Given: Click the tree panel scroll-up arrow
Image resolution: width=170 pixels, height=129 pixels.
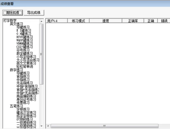Looking at the screenshot, I should tap(41, 21).
